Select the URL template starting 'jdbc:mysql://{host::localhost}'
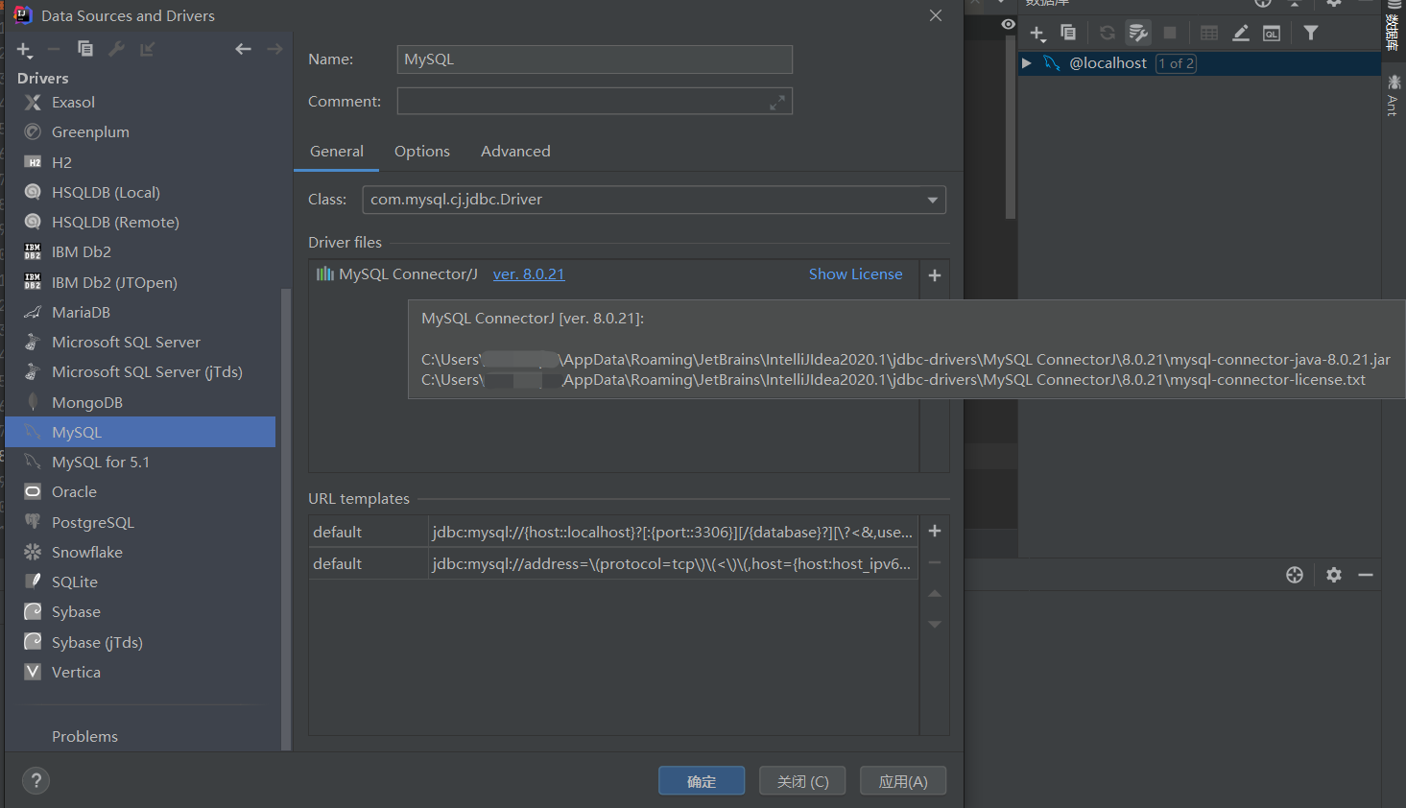1406x808 pixels. [x=613, y=532]
